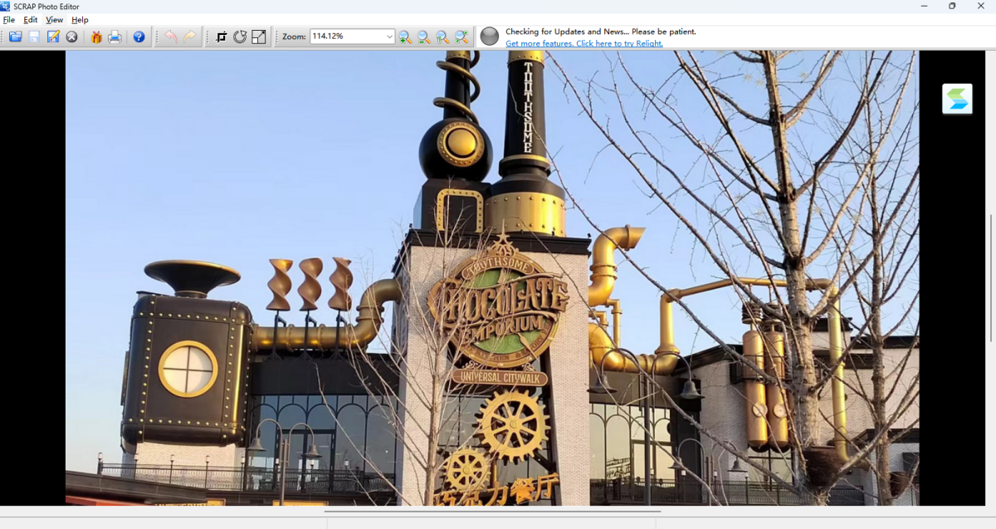
Task: Click the gift box icon in toolbar
Action: 96,37
